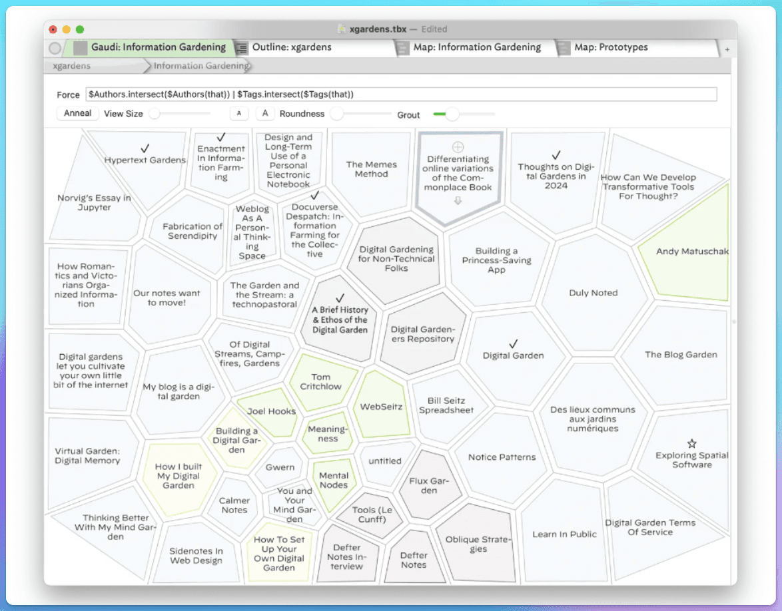Image resolution: width=782 pixels, height=611 pixels.
Task: Click the document icon beside xgardens.tbx in the title bar
Action: (342, 29)
